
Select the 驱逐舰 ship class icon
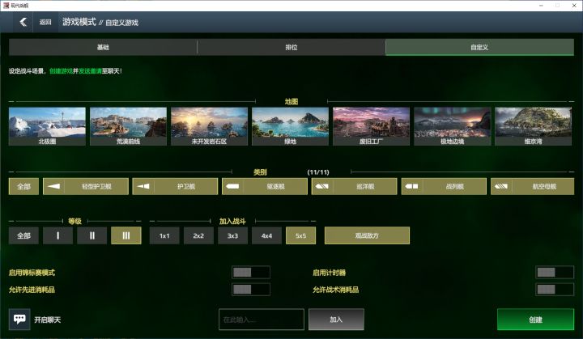click(232, 186)
